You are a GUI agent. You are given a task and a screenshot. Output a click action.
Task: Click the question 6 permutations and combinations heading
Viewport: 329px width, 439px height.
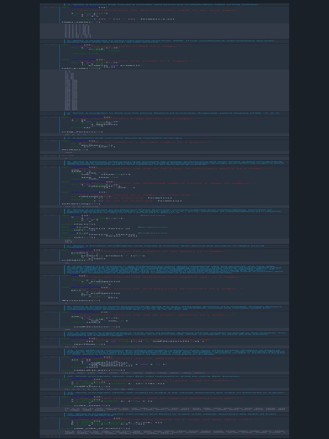coord(173,211)
